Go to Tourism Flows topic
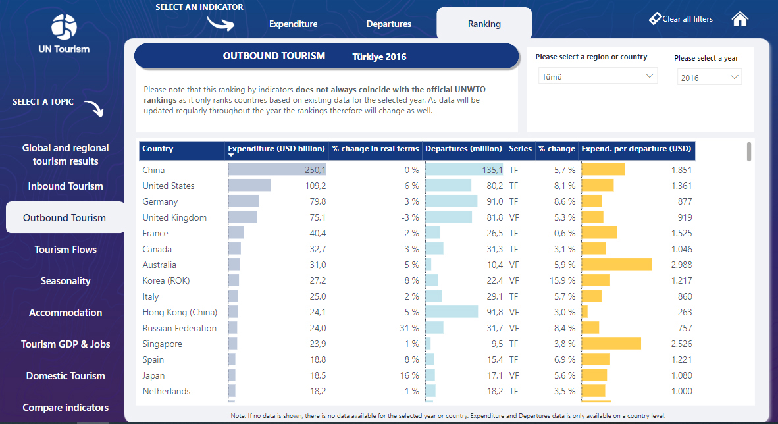 click(x=65, y=250)
